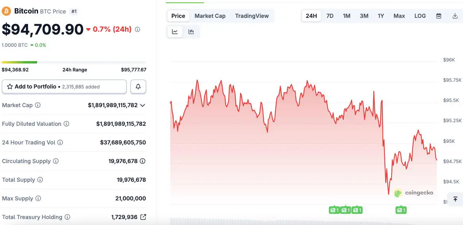
Task: Expand the Market Cap details chevron
Action: tap(142, 105)
